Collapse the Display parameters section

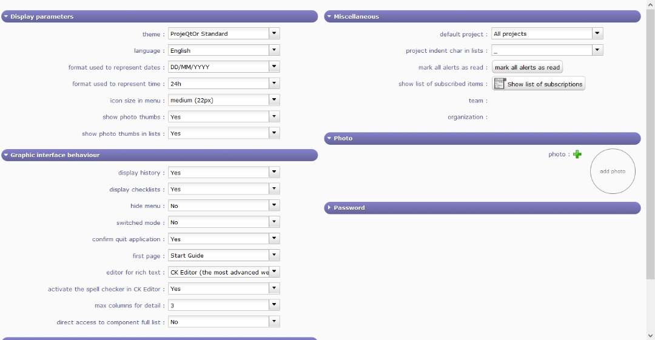pos(6,17)
